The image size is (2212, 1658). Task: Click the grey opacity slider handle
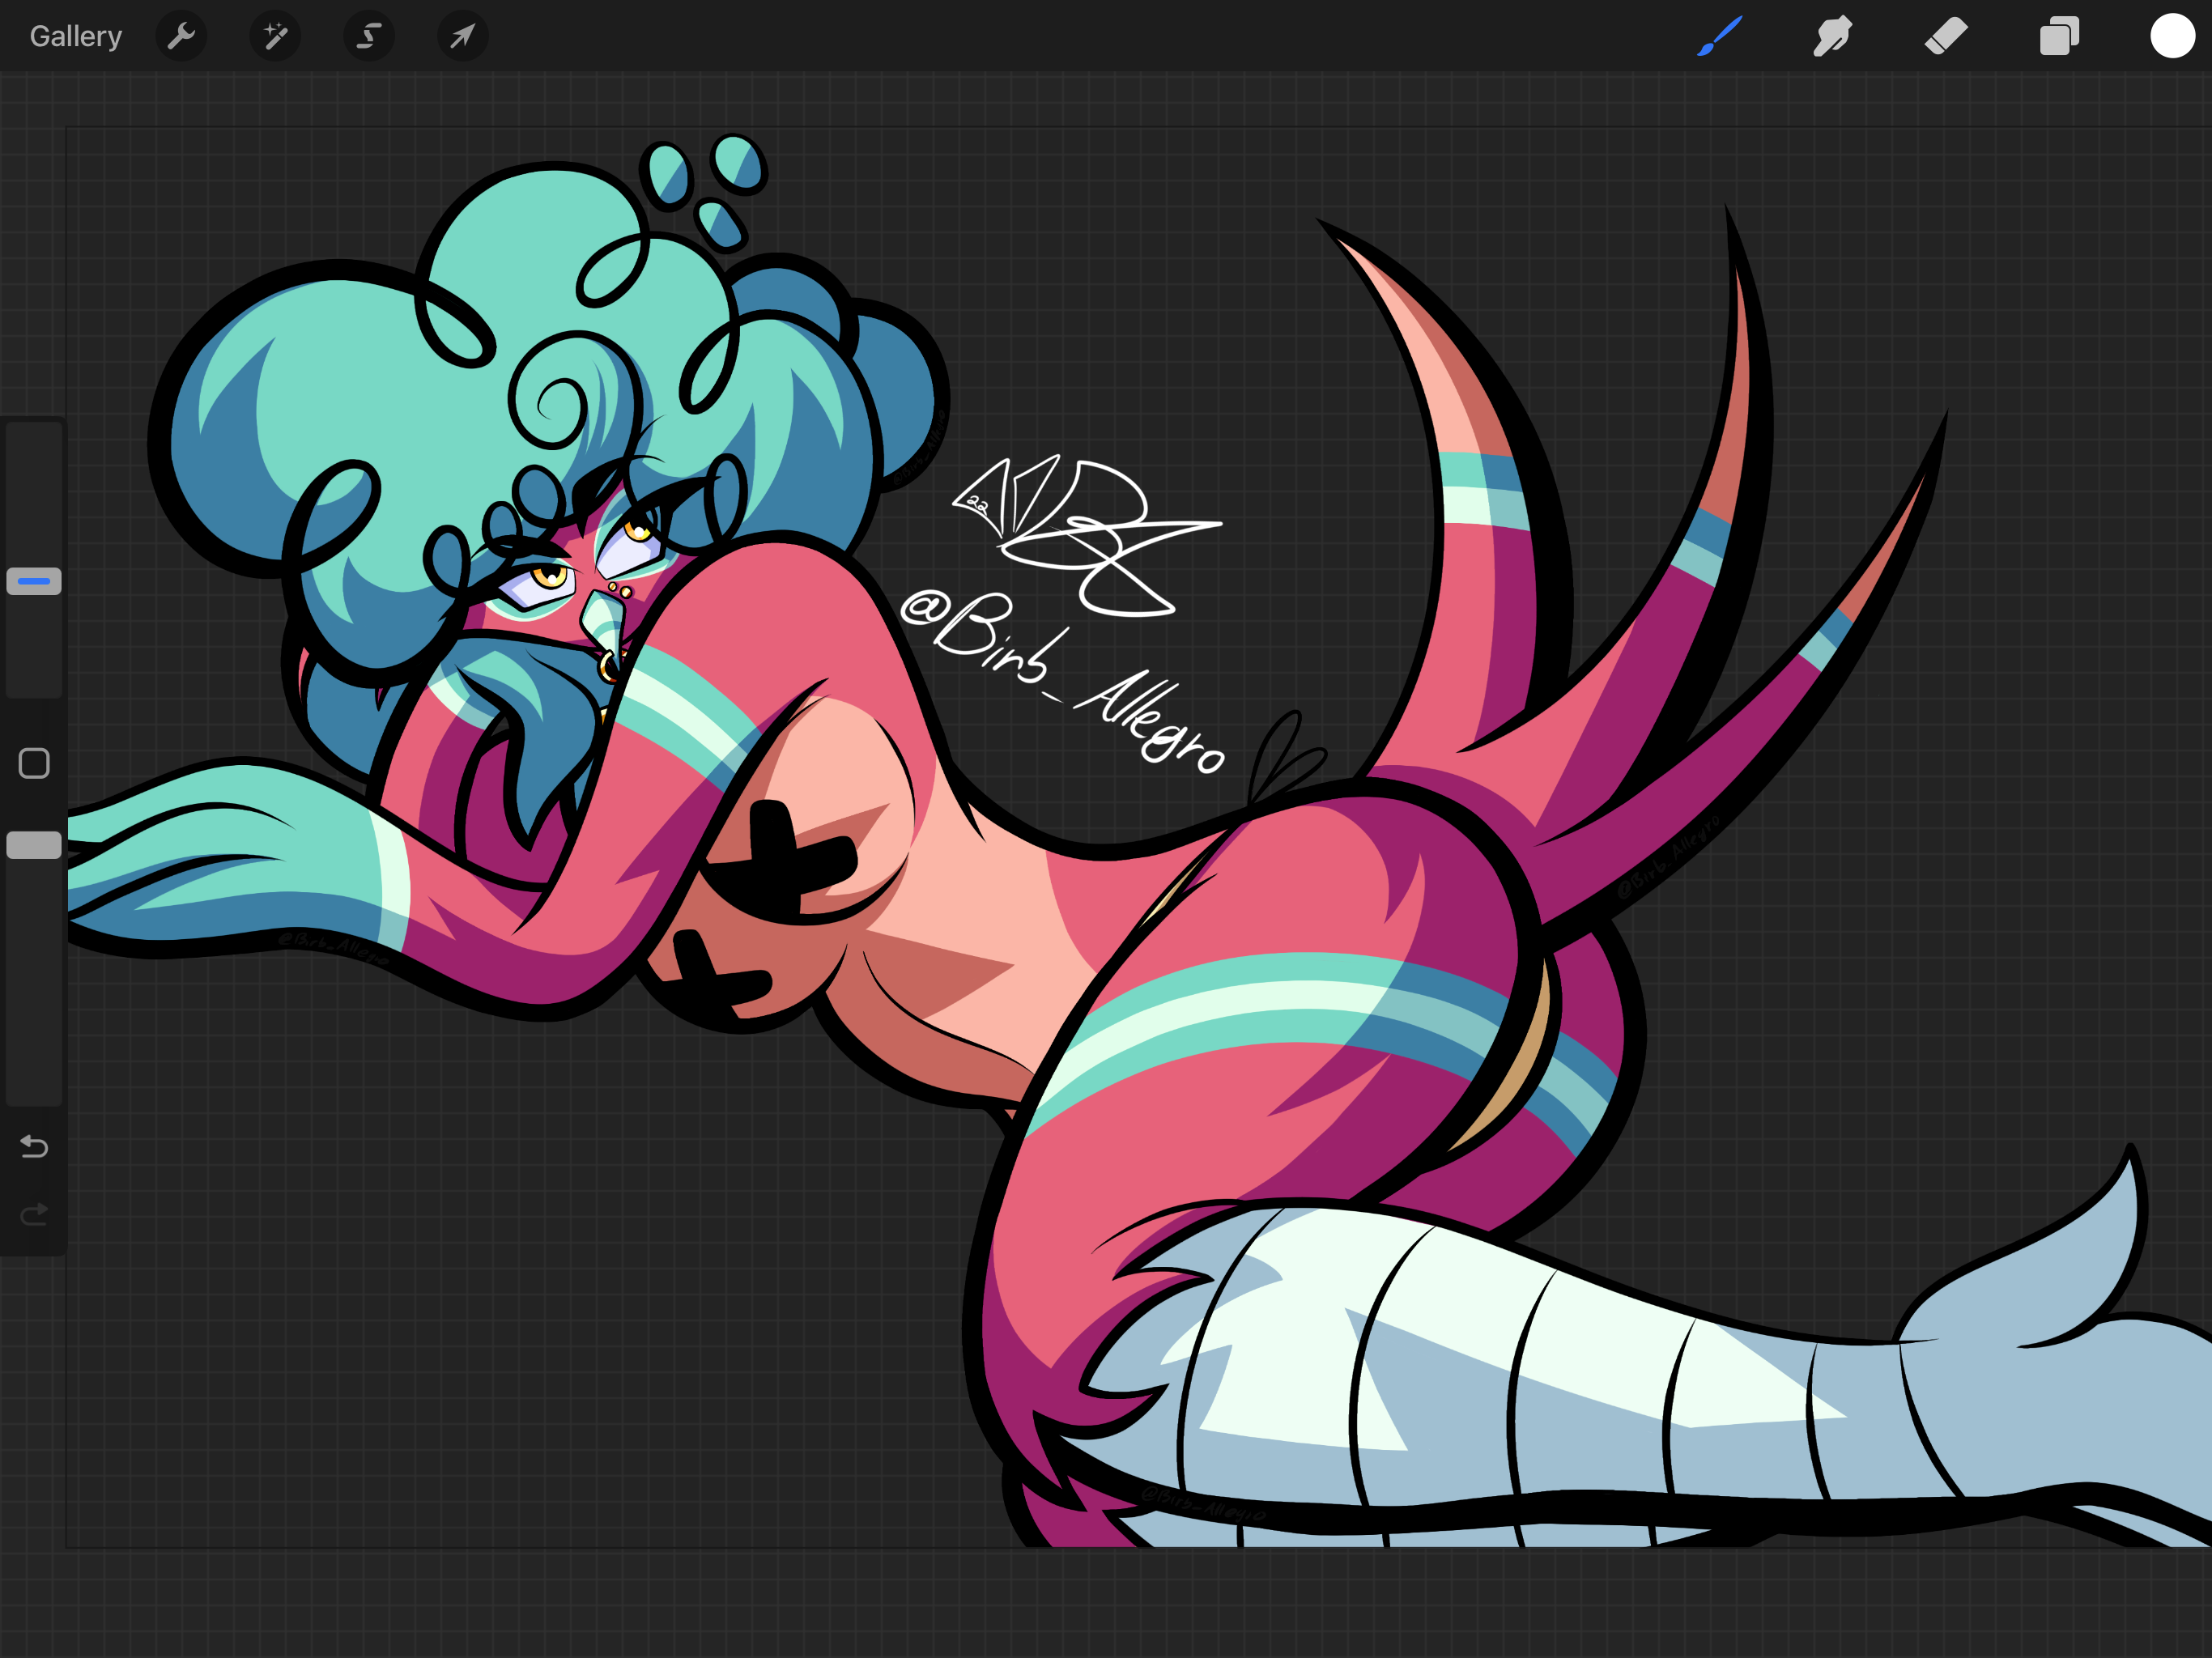[34, 846]
